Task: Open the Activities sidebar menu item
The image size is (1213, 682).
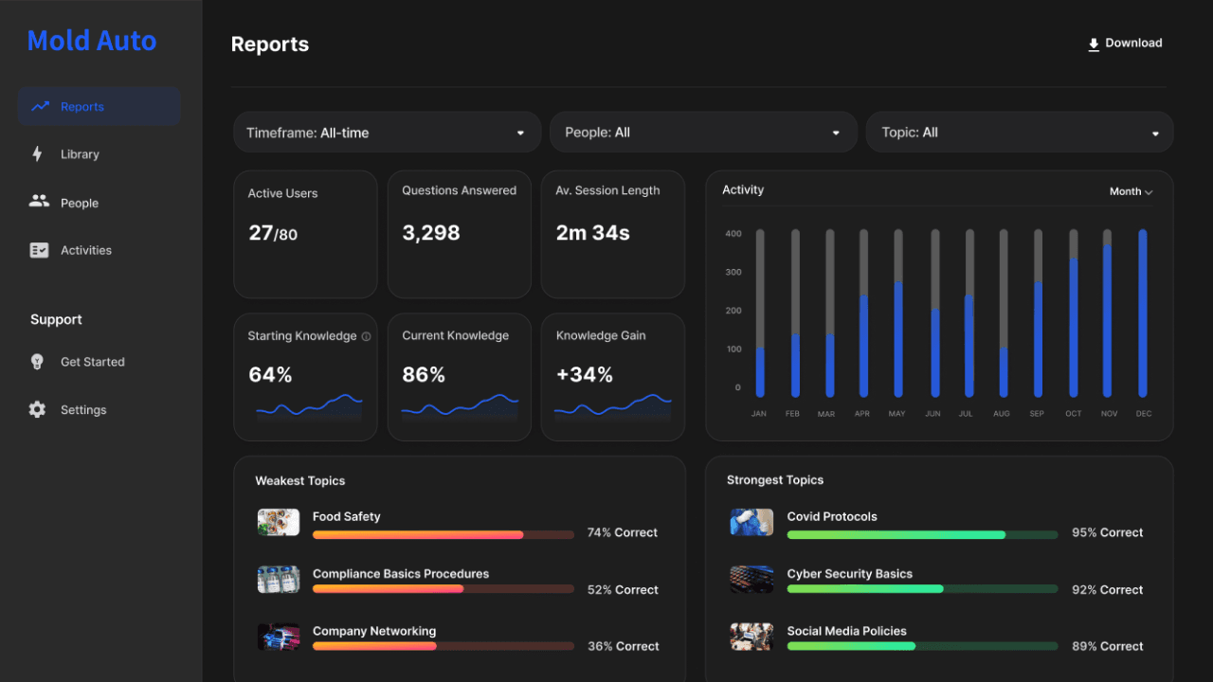Action: [85, 250]
